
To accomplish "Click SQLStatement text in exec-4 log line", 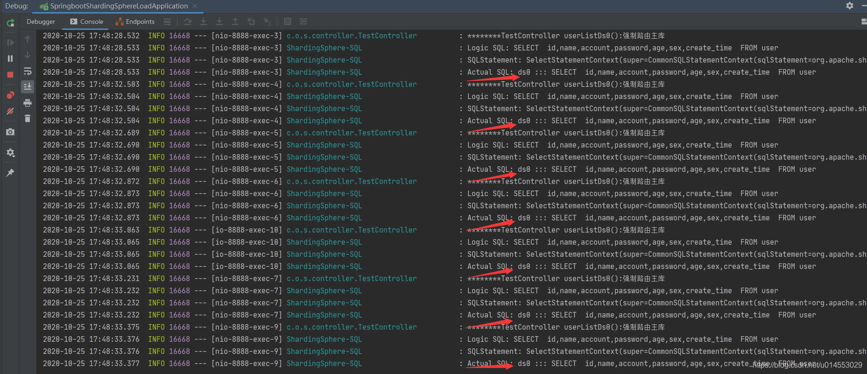I will [x=667, y=108].
